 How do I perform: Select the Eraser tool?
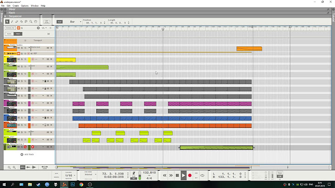pyautogui.click(x=17, y=21)
